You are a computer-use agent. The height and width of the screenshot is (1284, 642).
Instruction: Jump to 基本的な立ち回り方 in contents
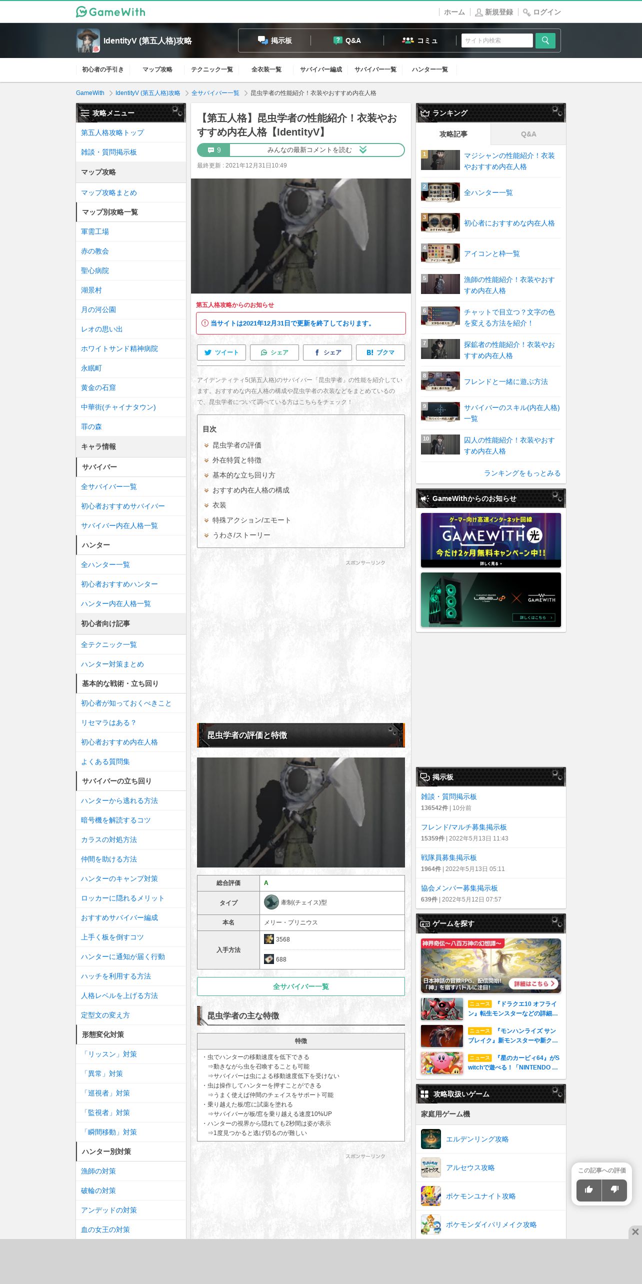coord(243,475)
